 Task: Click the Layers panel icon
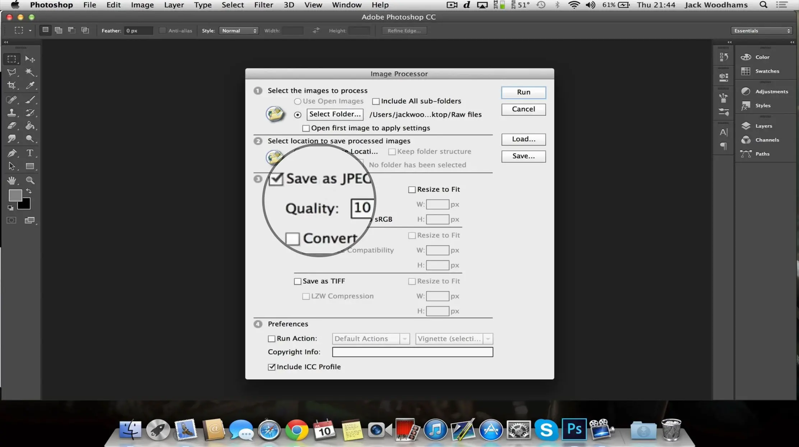click(x=746, y=126)
